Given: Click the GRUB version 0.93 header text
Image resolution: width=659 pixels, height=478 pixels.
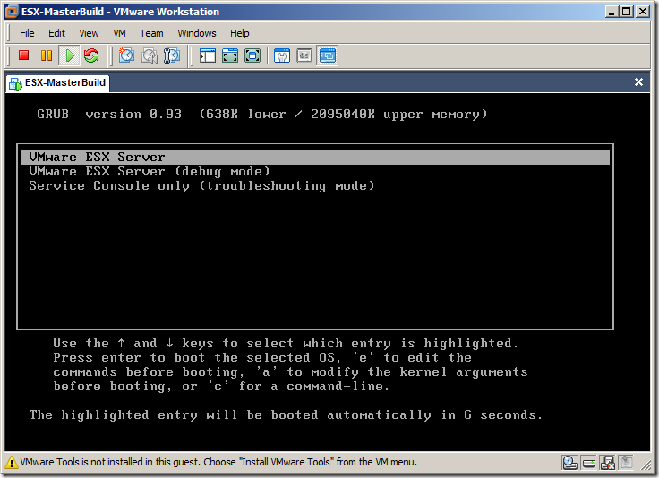Looking at the screenshot, I should (261, 115).
